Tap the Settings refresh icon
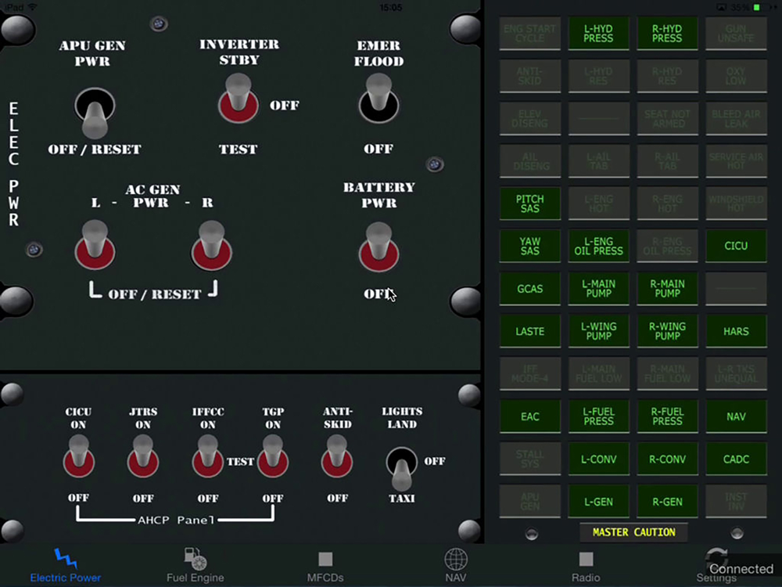The image size is (782, 587). pyautogui.click(x=716, y=559)
